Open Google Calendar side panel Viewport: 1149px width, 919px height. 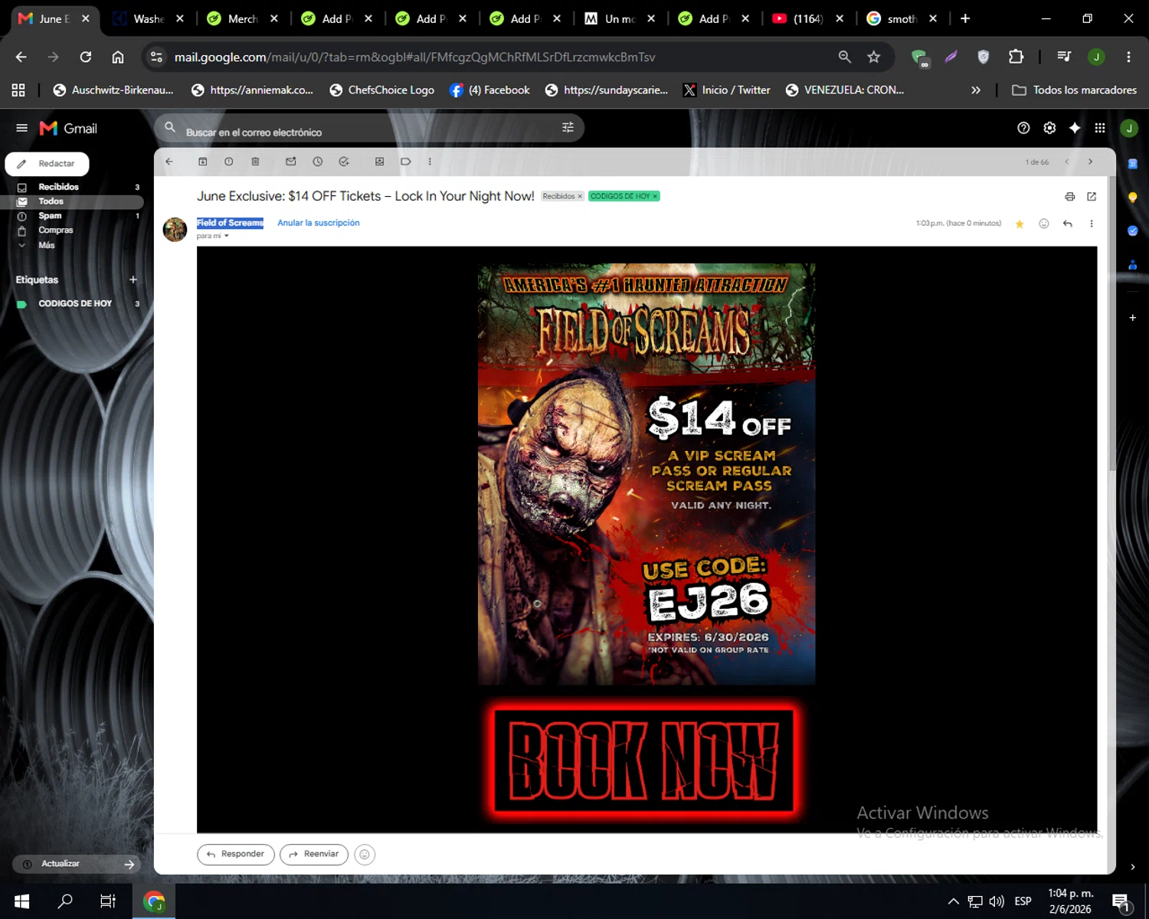coord(1133,164)
